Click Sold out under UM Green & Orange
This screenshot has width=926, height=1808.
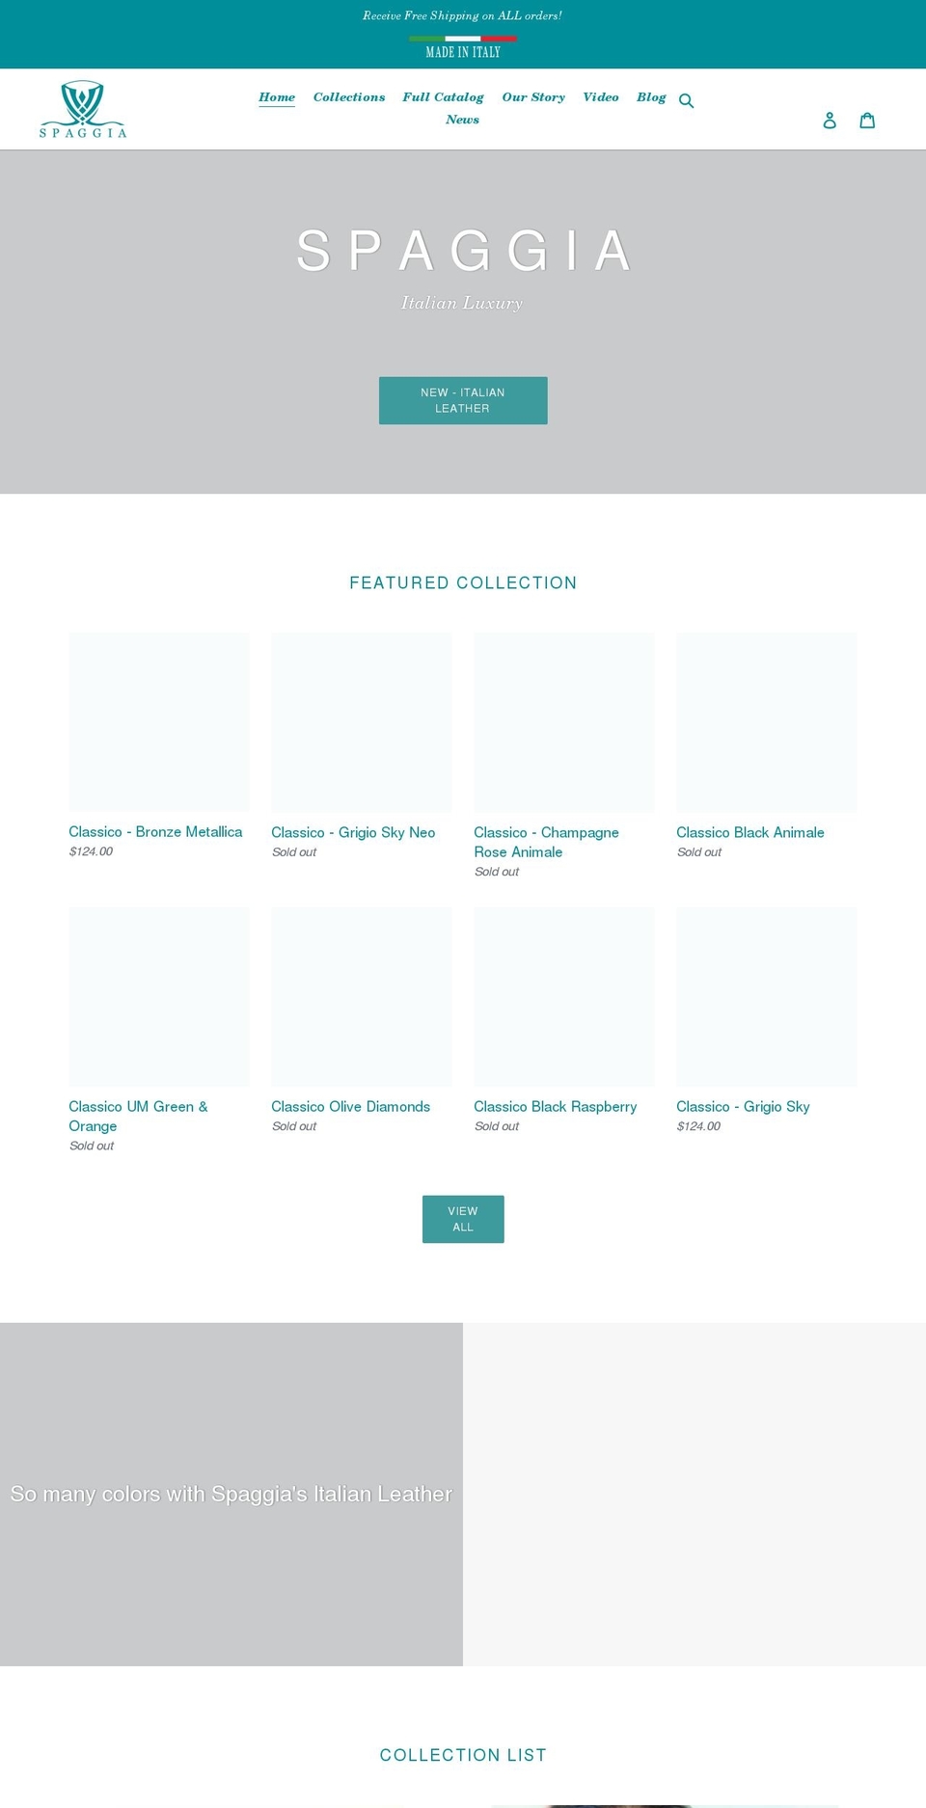tap(92, 1146)
